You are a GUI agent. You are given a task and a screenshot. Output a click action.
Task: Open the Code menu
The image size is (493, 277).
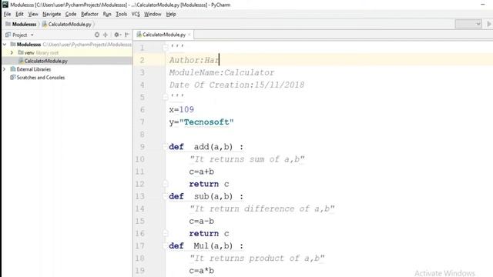click(x=71, y=14)
